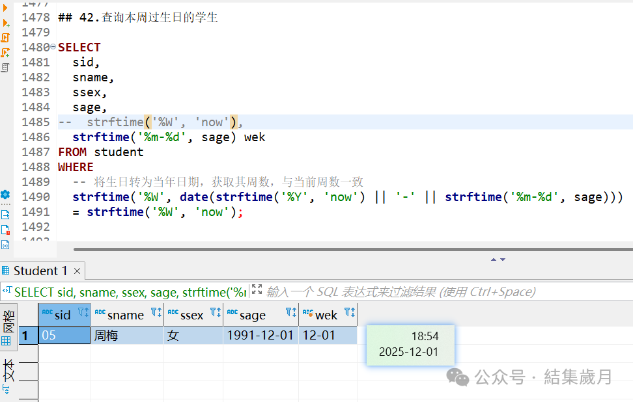Open the SELECT query text in results bar
This screenshot has width=633, height=402.
[x=130, y=292]
